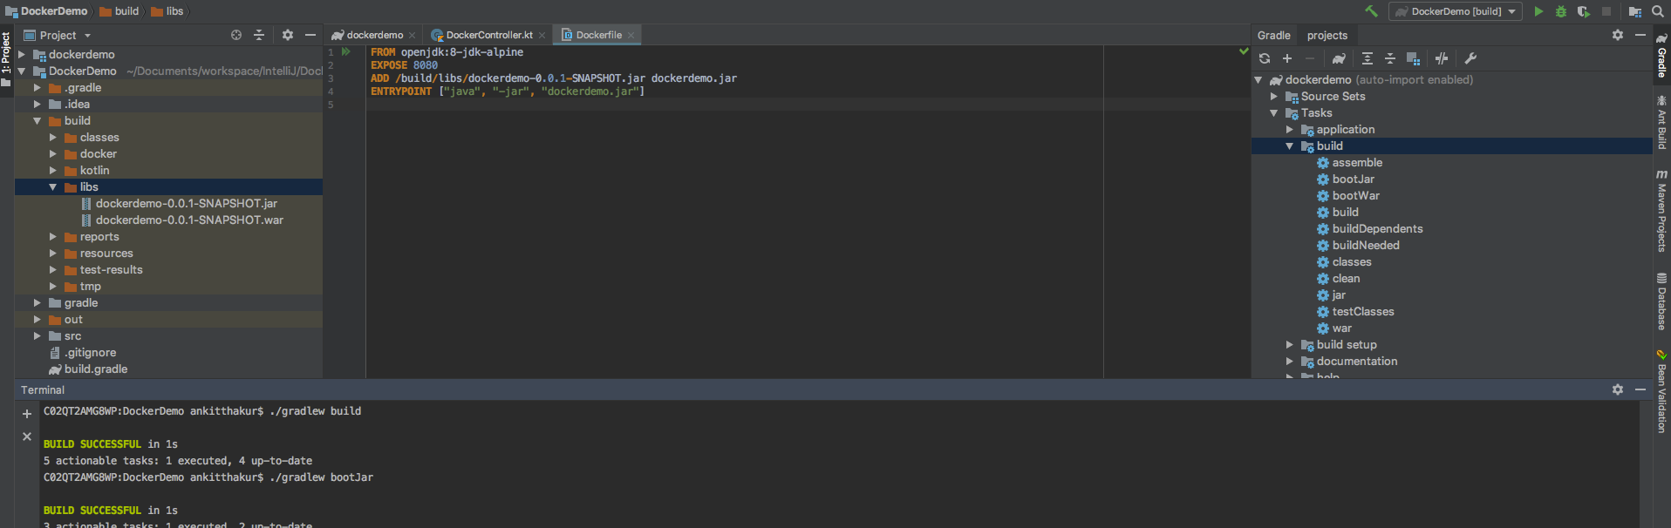
Task: Toggle Gradle offline mode
Action: point(1442,58)
